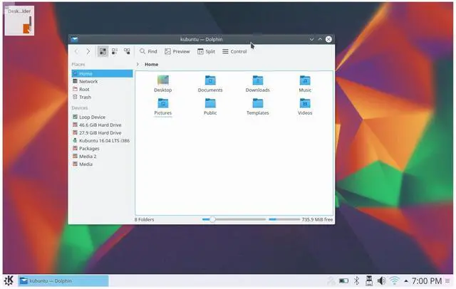Select Network in the Places panel
This screenshot has width=456, height=289.
click(88, 81)
